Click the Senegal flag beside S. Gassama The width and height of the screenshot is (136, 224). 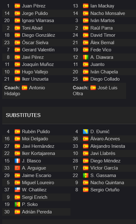[86, 175]
